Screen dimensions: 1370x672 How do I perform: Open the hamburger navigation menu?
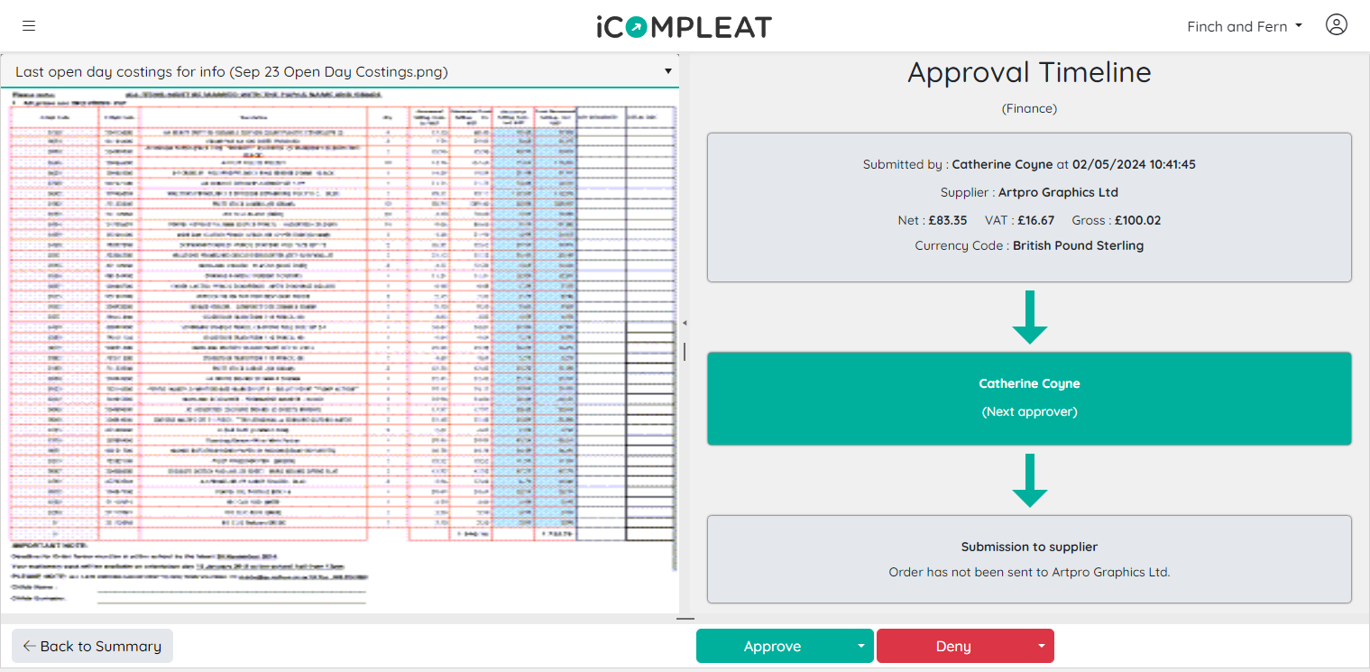(29, 26)
